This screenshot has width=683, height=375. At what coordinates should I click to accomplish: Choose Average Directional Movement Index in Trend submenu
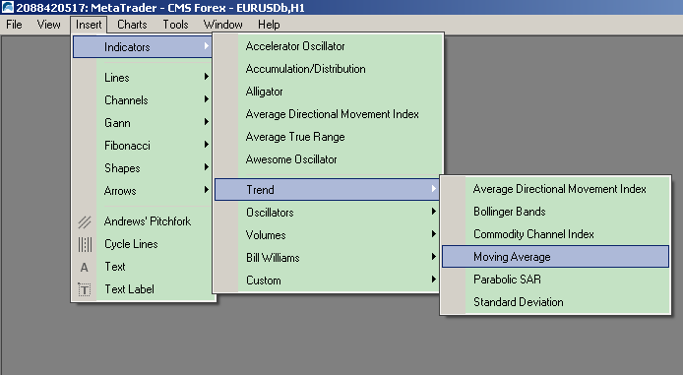(x=555, y=189)
